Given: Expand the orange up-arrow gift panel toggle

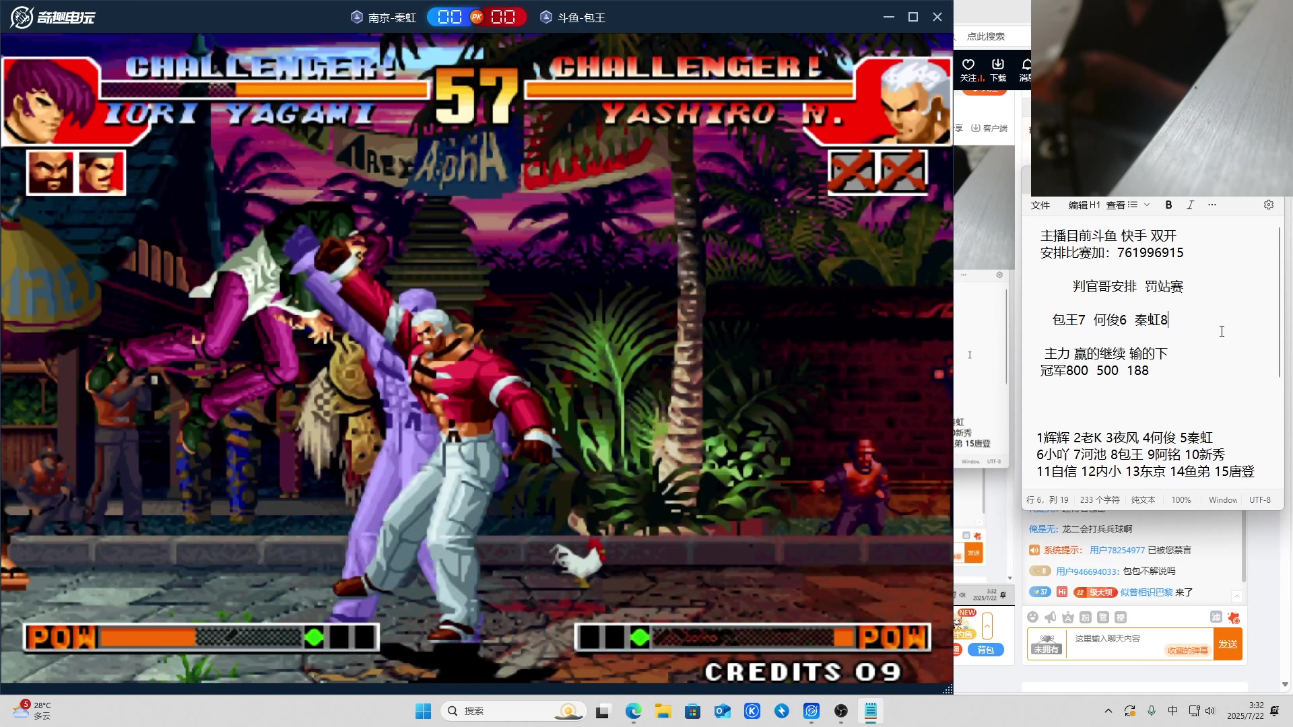Looking at the screenshot, I should pos(987,626).
